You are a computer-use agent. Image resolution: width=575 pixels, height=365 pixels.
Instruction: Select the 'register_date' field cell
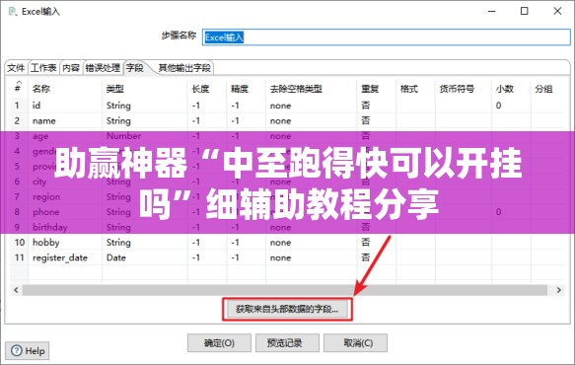[x=60, y=257]
